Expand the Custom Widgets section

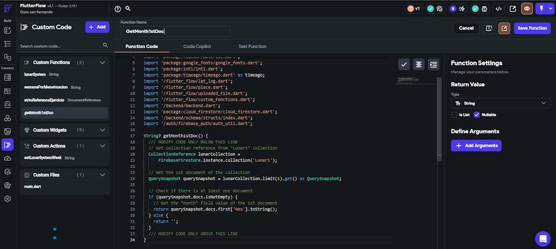[102, 130]
